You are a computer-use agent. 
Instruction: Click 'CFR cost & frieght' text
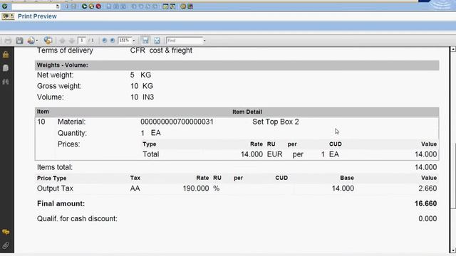[x=161, y=50]
